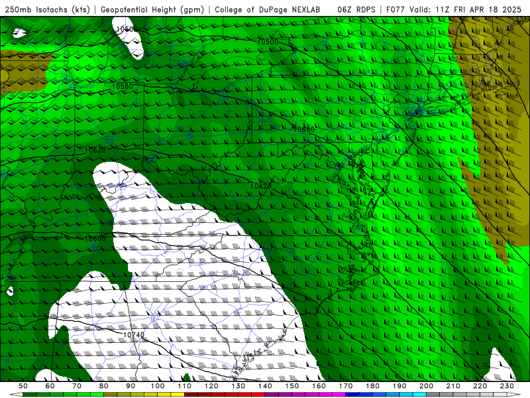
Task: Click the olive swatch just after 80
Action: pos(111,395)
